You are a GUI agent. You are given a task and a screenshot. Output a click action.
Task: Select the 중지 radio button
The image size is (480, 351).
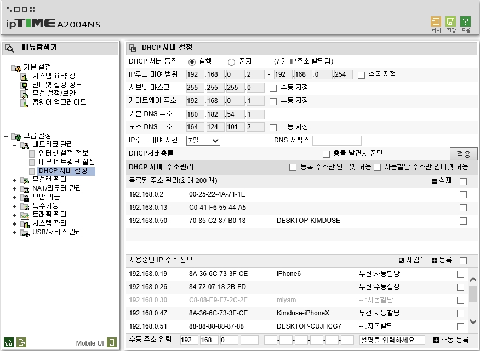tap(231, 62)
